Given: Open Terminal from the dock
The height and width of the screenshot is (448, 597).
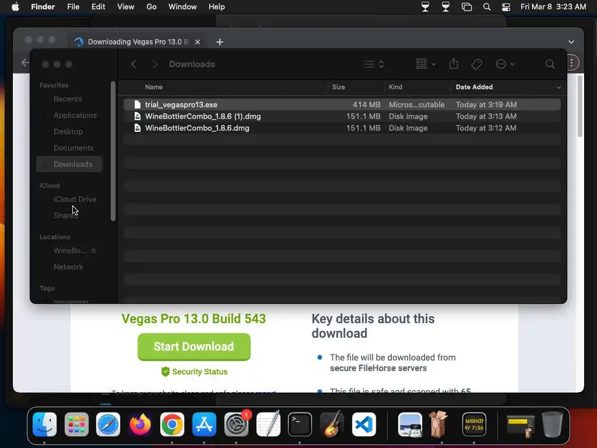Looking at the screenshot, I should tap(300, 425).
